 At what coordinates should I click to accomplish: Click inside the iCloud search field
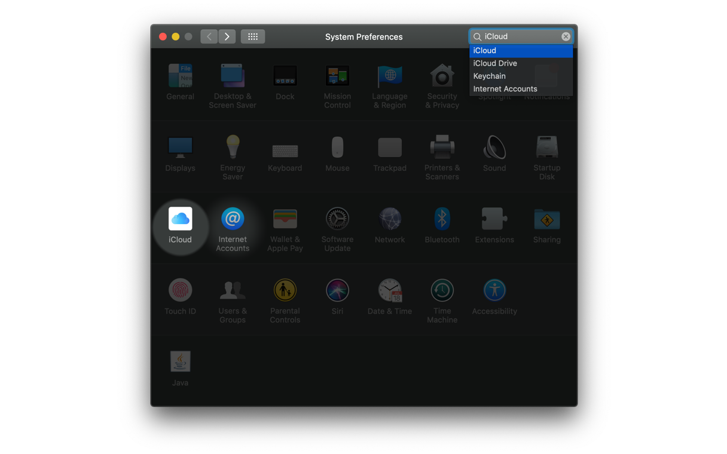pos(521,36)
